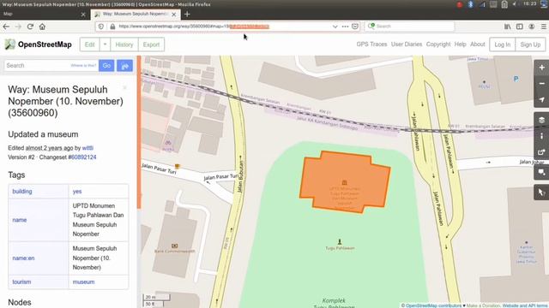
Task: Open the Edit dropdown arrow
Action: click(105, 44)
